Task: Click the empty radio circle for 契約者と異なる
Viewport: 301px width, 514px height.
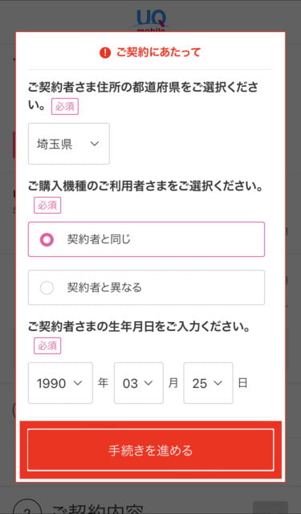Action: click(47, 288)
